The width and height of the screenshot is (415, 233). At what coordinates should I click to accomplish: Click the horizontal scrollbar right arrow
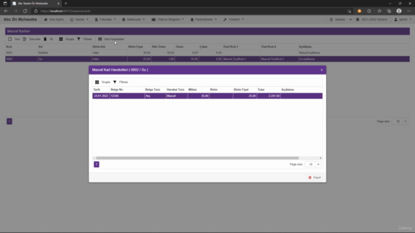tap(320, 158)
